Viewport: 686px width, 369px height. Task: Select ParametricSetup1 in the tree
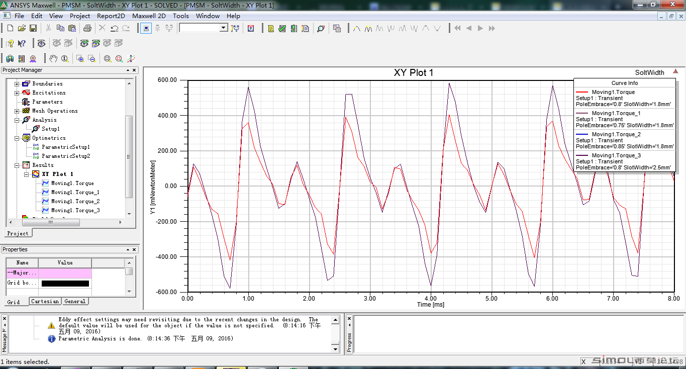pos(66,147)
